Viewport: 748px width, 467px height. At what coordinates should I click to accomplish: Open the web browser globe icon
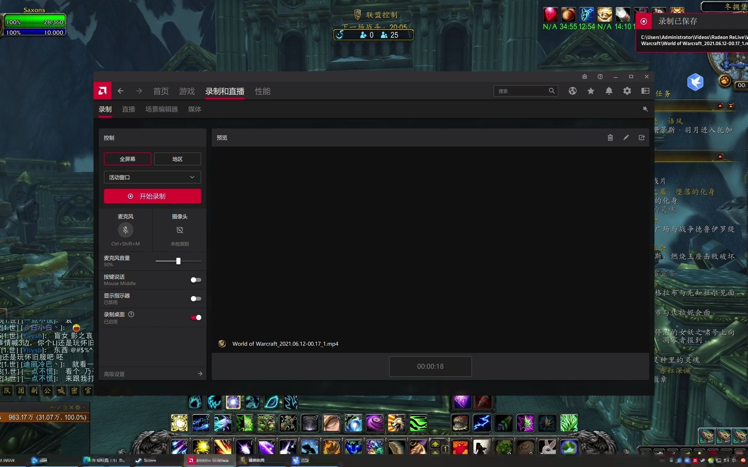[x=572, y=91]
